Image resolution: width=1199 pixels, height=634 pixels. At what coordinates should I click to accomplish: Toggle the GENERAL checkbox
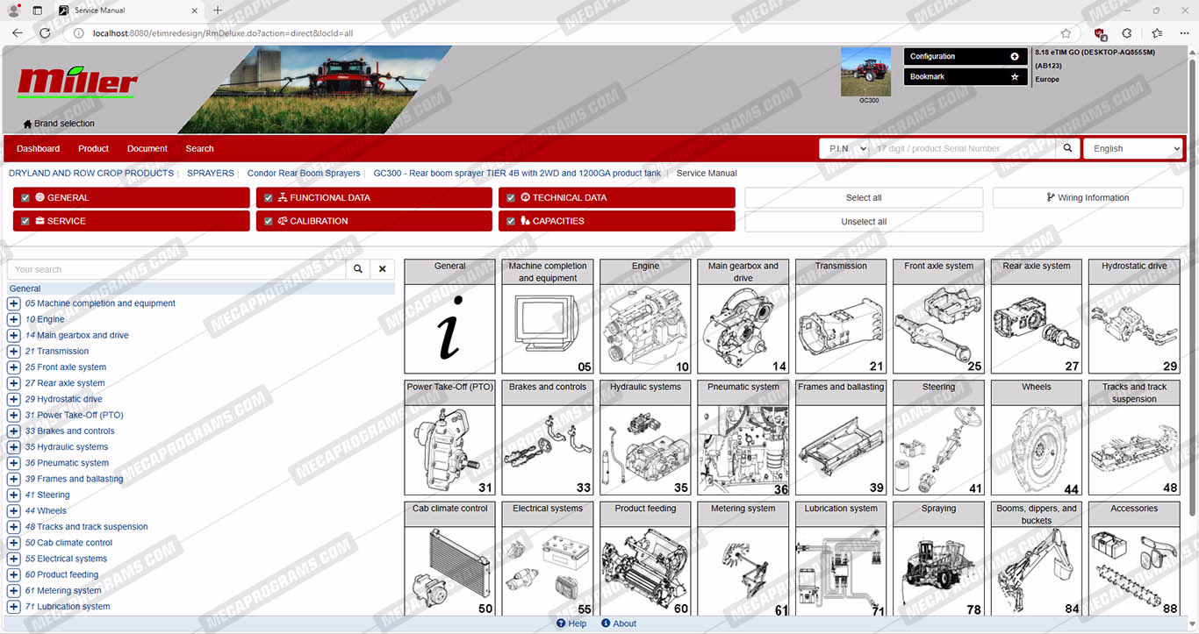(25, 198)
